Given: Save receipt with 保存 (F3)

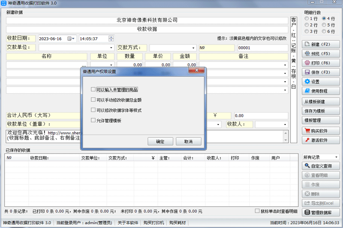Looking at the screenshot, I should (321, 72).
